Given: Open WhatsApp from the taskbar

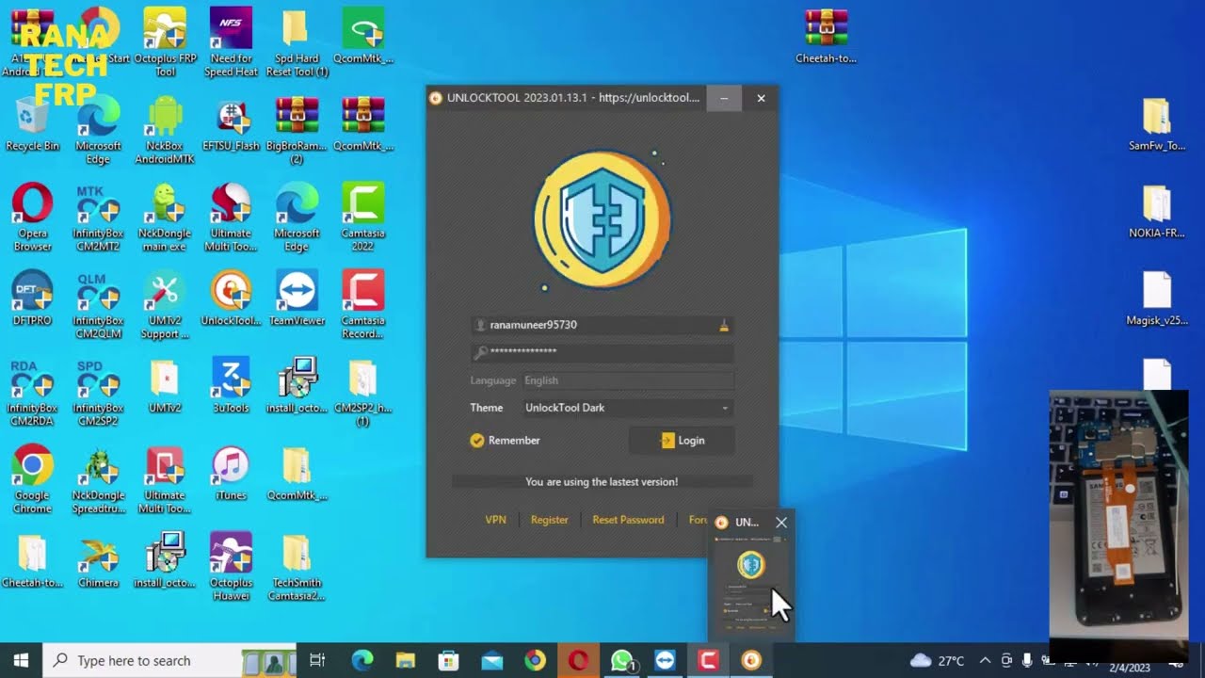Looking at the screenshot, I should click(x=621, y=660).
